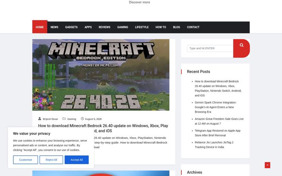Click the August 5, 2026 post date
This screenshot has height=176, width=282.
93,119
